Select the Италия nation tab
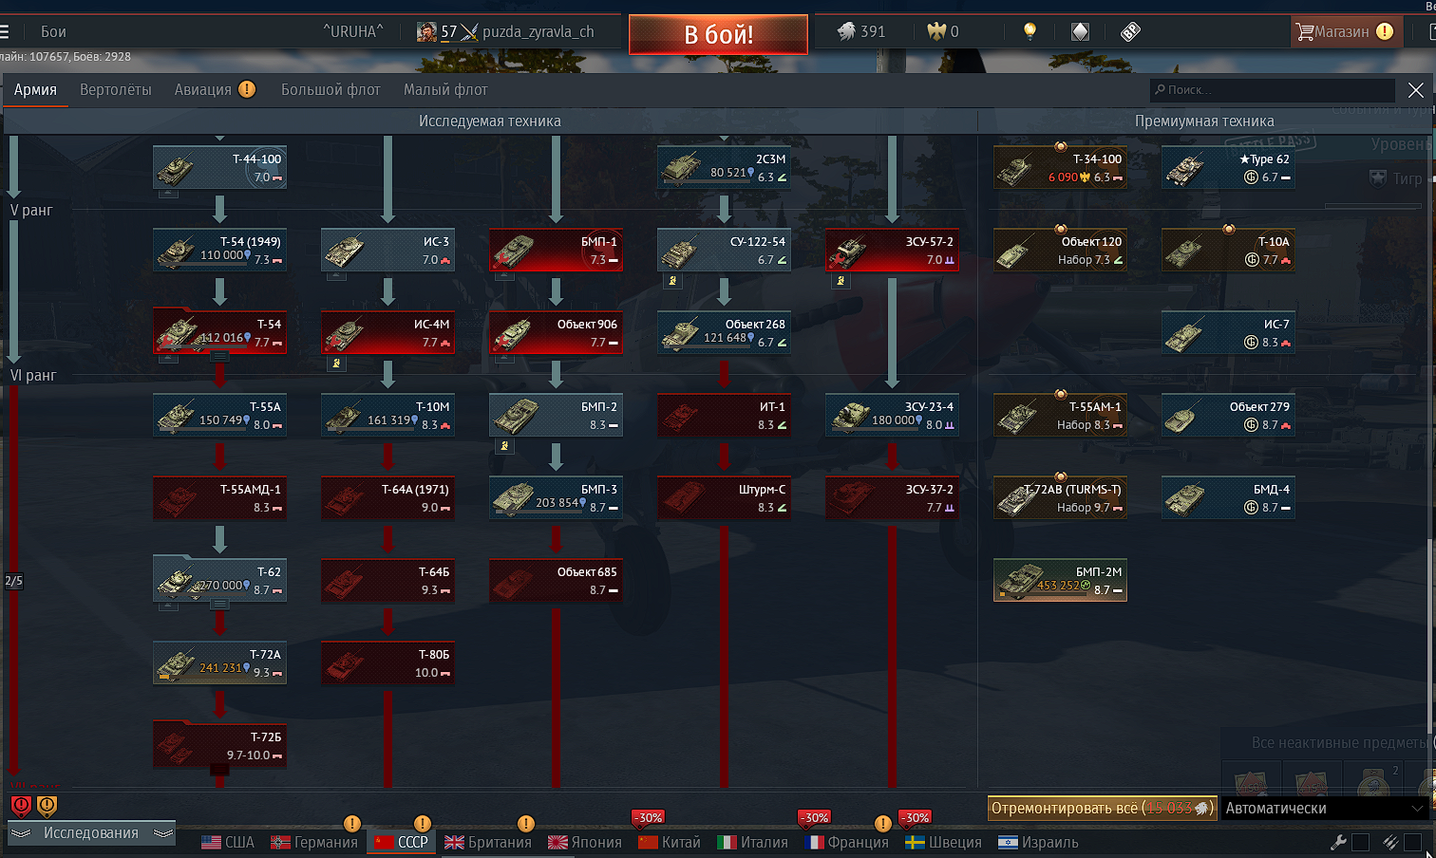Screen dimensions: 1436x858 point(752,842)
